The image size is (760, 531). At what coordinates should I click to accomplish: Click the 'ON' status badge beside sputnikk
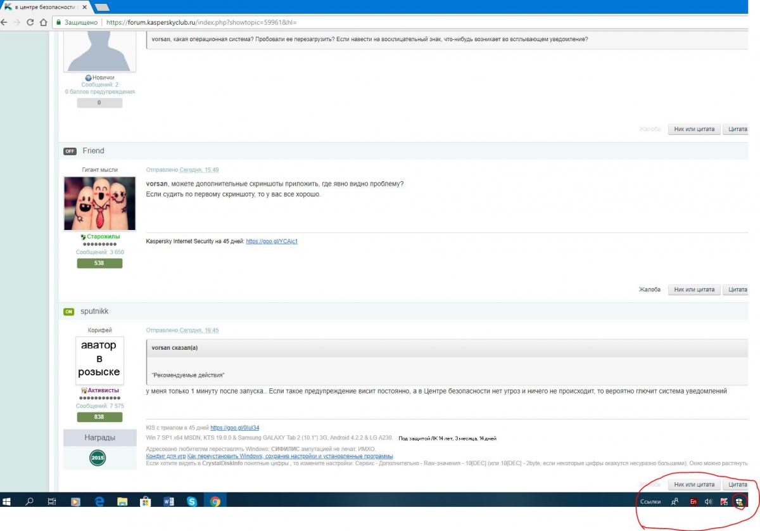(x=69, y=312)
